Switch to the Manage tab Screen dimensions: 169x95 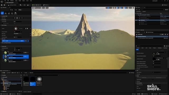point(11,10)
